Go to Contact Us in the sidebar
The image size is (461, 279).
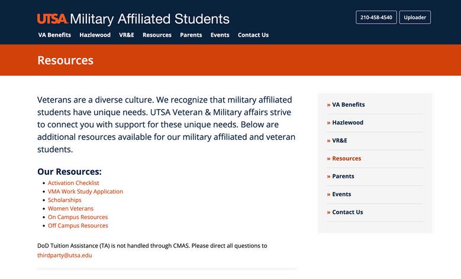(347, 212)
